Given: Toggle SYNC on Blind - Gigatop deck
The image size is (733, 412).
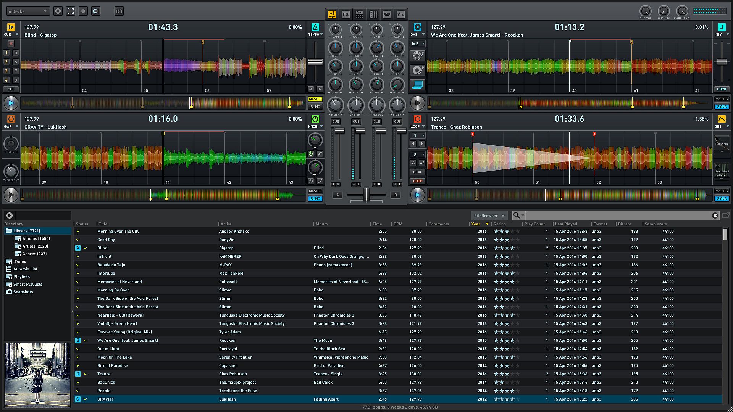Looking at the screenshot, I should (315, 107).
